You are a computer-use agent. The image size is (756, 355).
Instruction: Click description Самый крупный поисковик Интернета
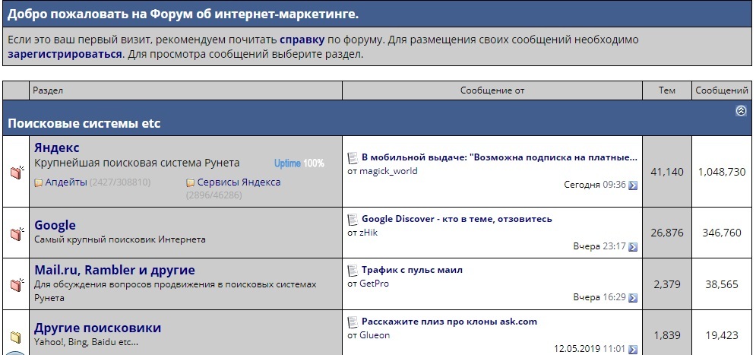point(120,239)
